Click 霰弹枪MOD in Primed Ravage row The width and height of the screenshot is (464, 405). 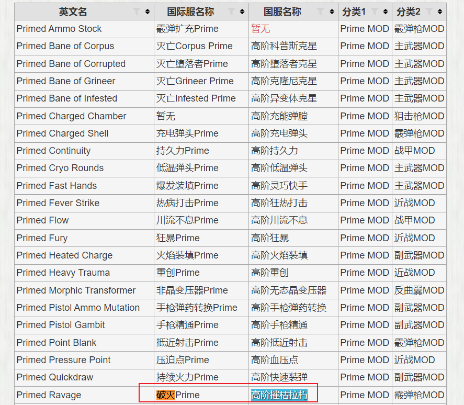419,395
